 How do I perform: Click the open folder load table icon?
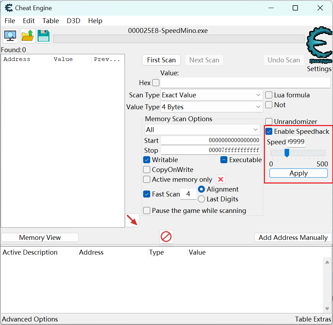click(28, 36)
